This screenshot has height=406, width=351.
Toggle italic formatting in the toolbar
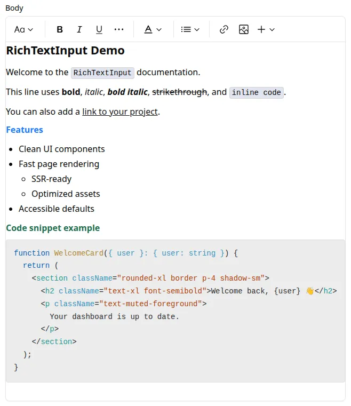pos(79,29)
